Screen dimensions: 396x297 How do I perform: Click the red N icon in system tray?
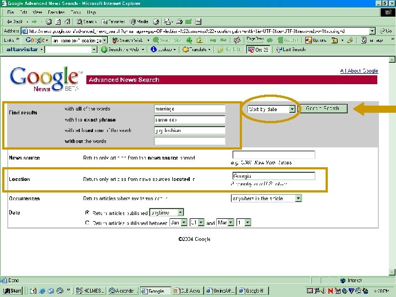coord(331,291)
